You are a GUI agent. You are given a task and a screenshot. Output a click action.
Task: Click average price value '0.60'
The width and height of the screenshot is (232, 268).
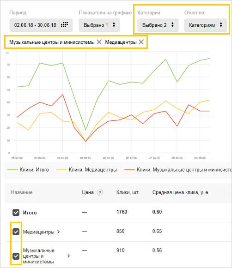tap(157, 212)
